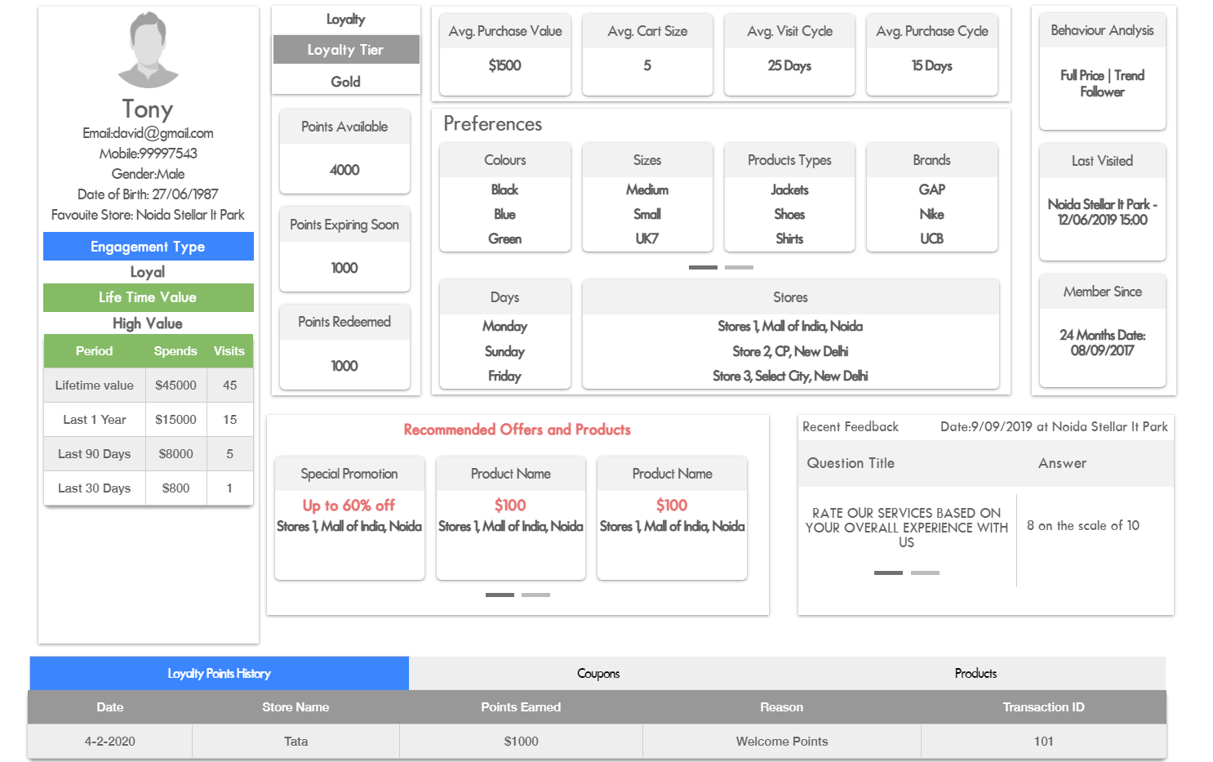Open the second page of Preferences carousel
1213x762 pixels.
pos(739,267)
